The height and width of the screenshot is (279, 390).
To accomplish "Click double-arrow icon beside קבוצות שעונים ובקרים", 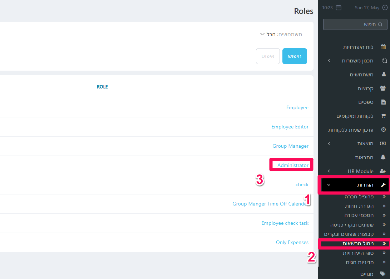I will click(x=384, y=234).
